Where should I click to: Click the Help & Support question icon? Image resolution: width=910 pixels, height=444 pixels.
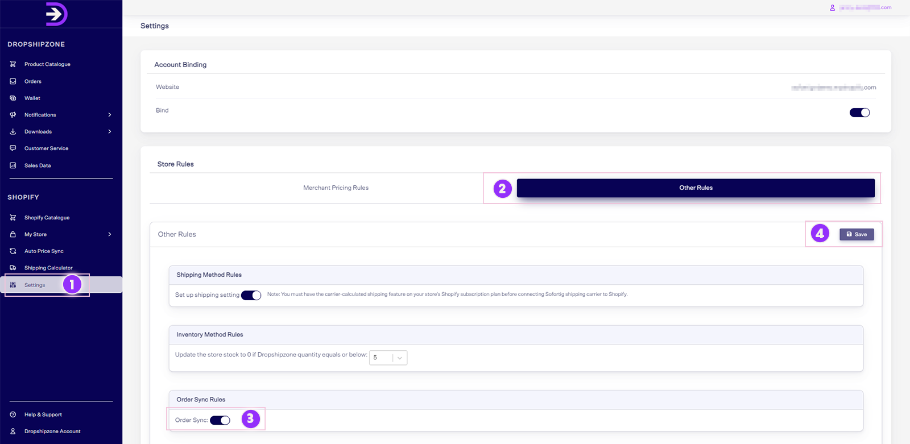coord(13,414)
